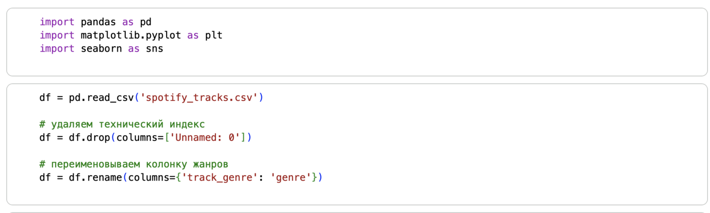Place cursor on the pd alias

coord(145,22)
